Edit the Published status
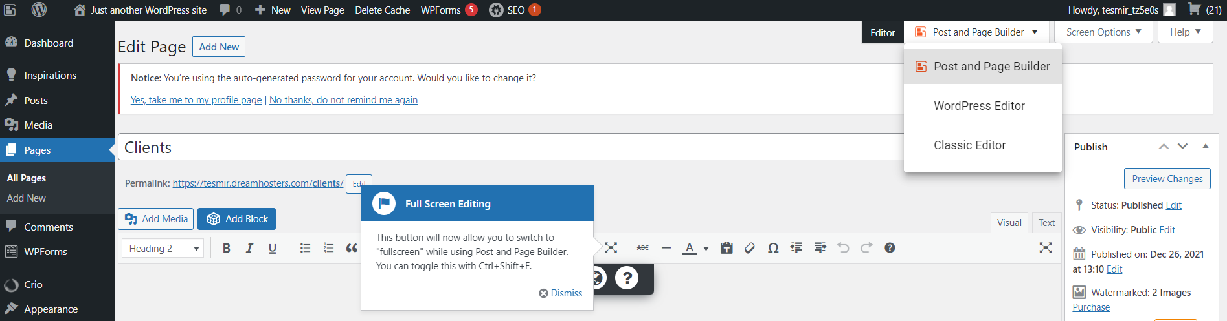This screenshot has height=321, width=1227. pos(1174,205)
